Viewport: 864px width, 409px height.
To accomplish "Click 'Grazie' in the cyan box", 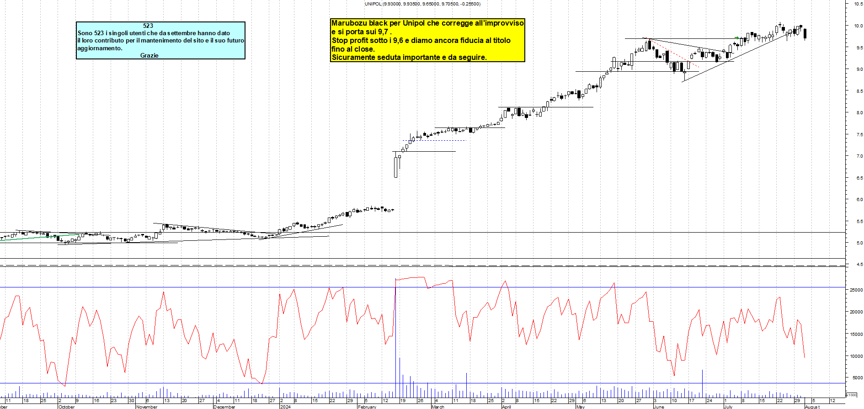I will pyautogui.click(x=149, y=55).
